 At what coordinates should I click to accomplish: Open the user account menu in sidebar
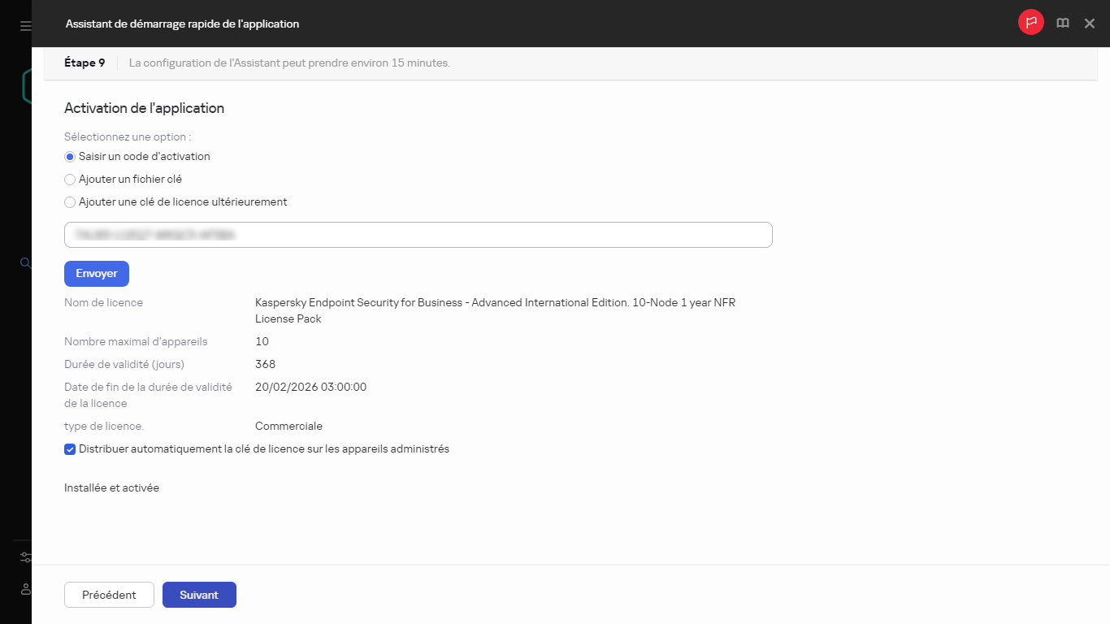[x=25, y=589]
